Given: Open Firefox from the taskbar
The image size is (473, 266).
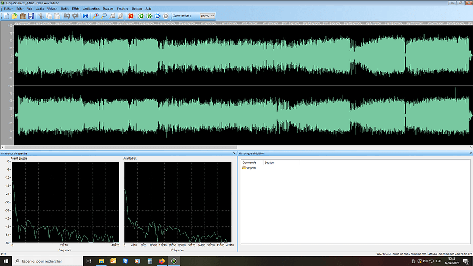Looking at the screenshot, I should (x=162, y=261).
